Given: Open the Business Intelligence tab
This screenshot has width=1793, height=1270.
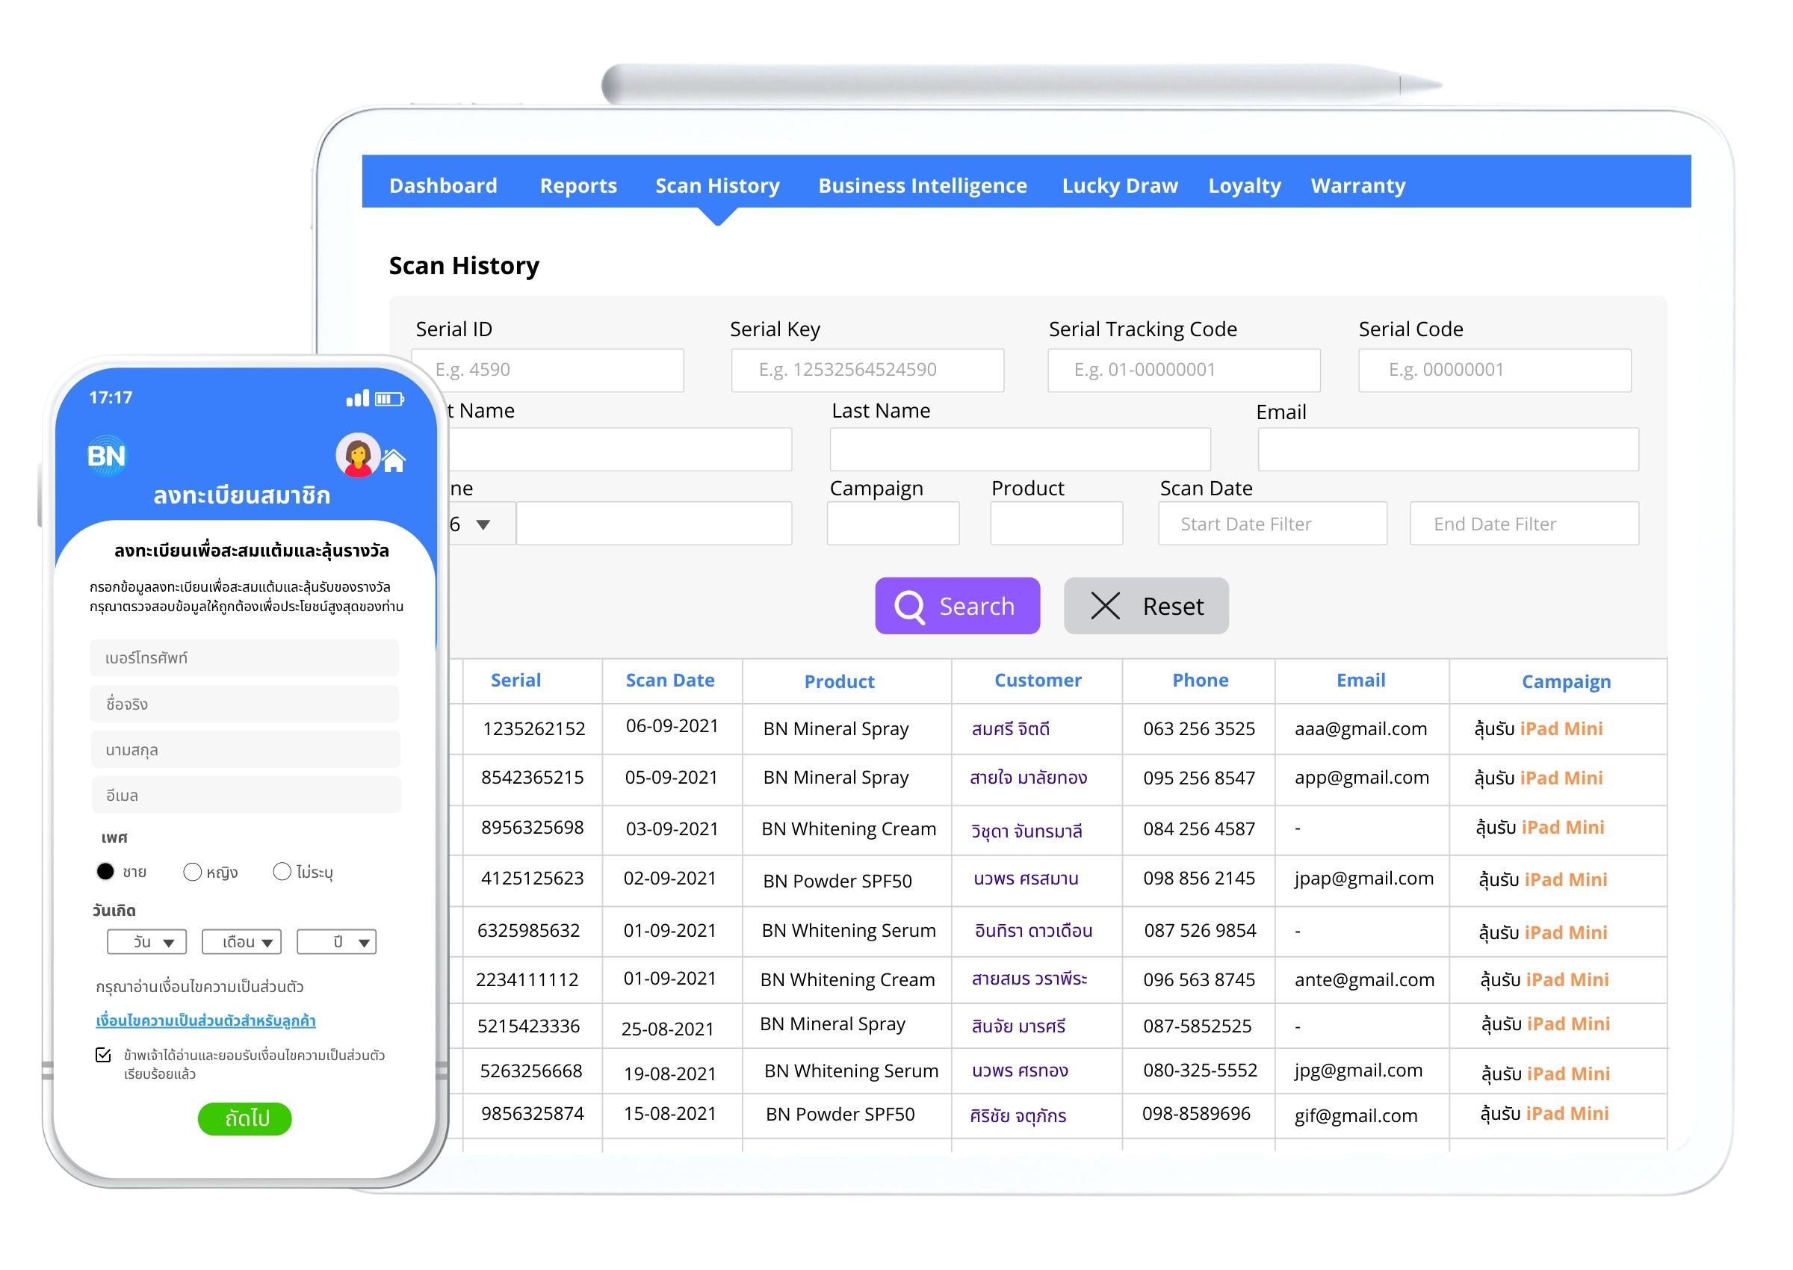Looking at the screenshot, I should click(922, 186).
